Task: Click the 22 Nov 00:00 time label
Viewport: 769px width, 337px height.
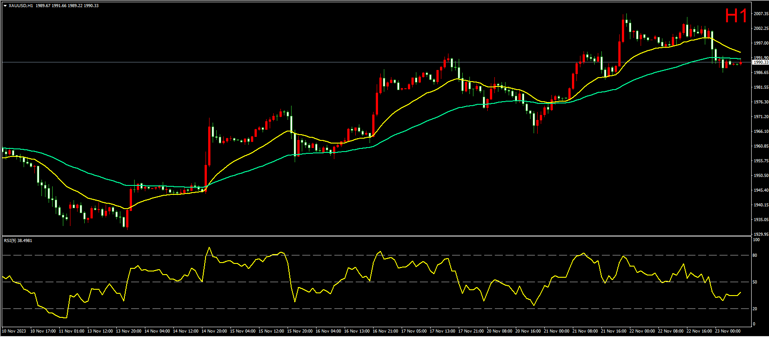Action: [642, 331]
